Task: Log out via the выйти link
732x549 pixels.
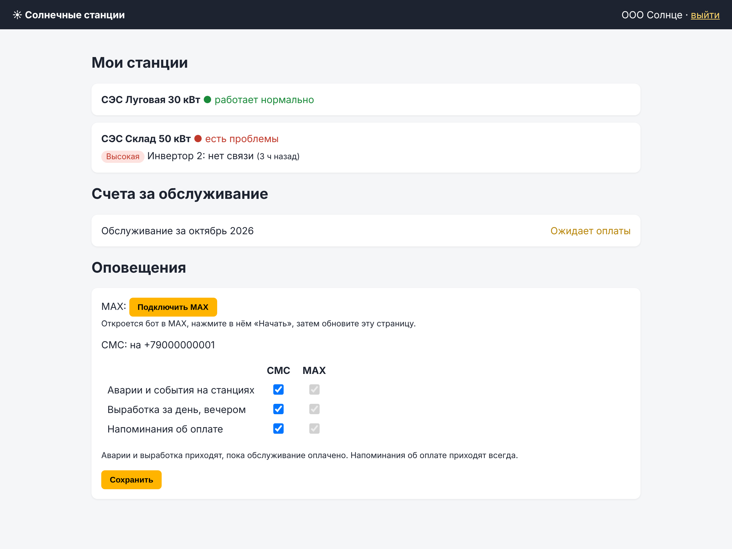Action: click(x=705, y=15)
